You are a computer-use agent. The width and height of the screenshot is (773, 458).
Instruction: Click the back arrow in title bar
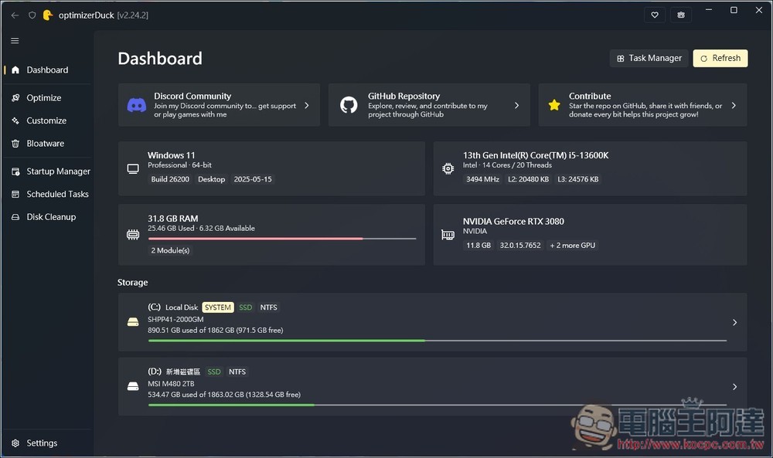[x=15, y=15]
